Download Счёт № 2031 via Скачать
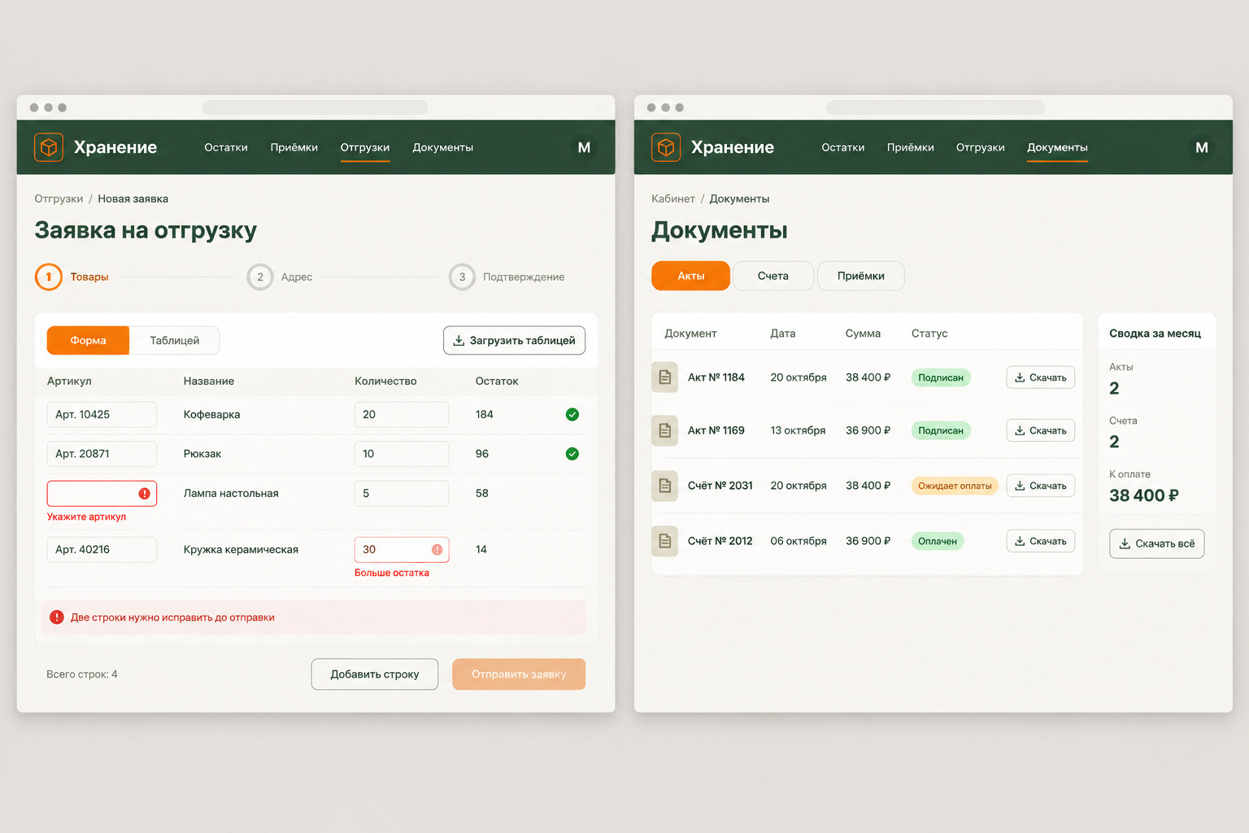The width and height of the screenshot is (1249, 833). [x=1041, y=486]
